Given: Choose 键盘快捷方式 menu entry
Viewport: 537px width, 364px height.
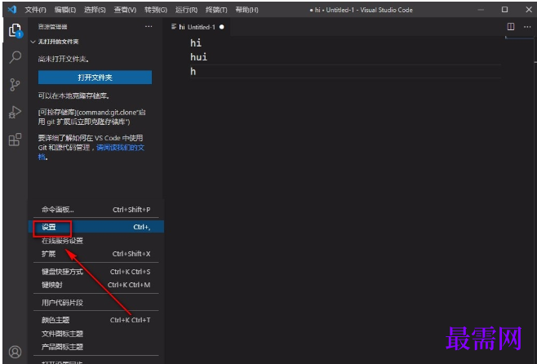Looking at the screenshot, I should click(x=96, y=272).
